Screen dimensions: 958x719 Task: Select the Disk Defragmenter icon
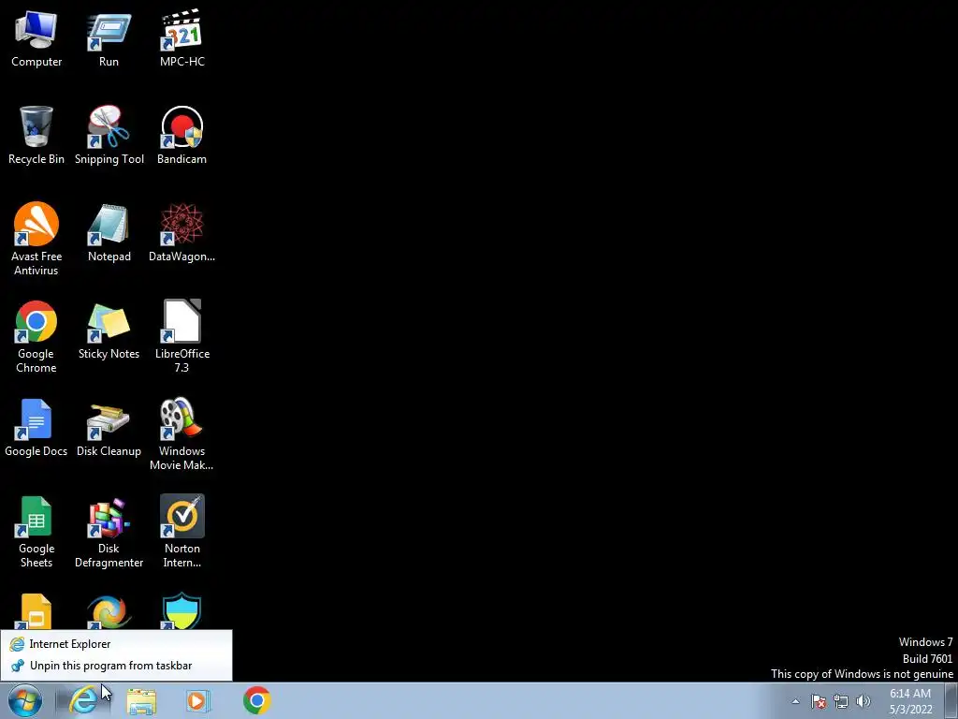coord(109,532)
